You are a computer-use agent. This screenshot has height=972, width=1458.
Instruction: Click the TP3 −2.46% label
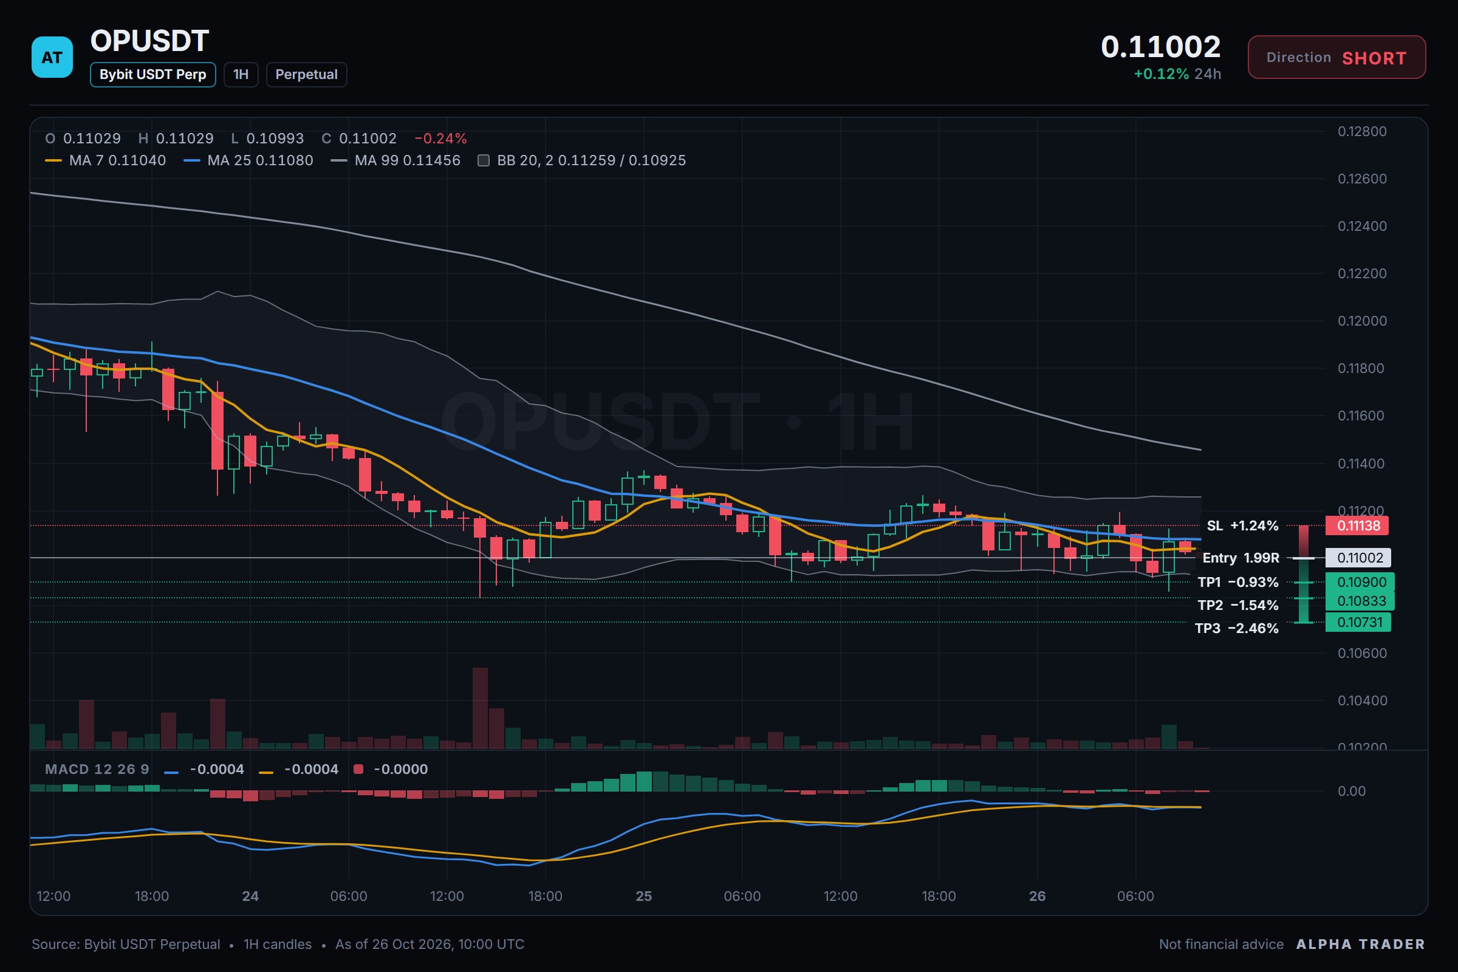click(1237, 628)
